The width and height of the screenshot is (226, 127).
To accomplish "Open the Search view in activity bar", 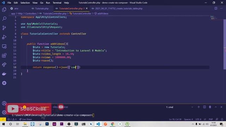I will click(4, 19).
